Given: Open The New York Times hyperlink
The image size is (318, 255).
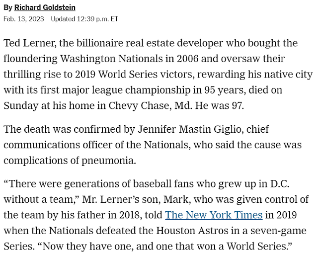Looking at the screenshot, I should [x=214, y=215].
